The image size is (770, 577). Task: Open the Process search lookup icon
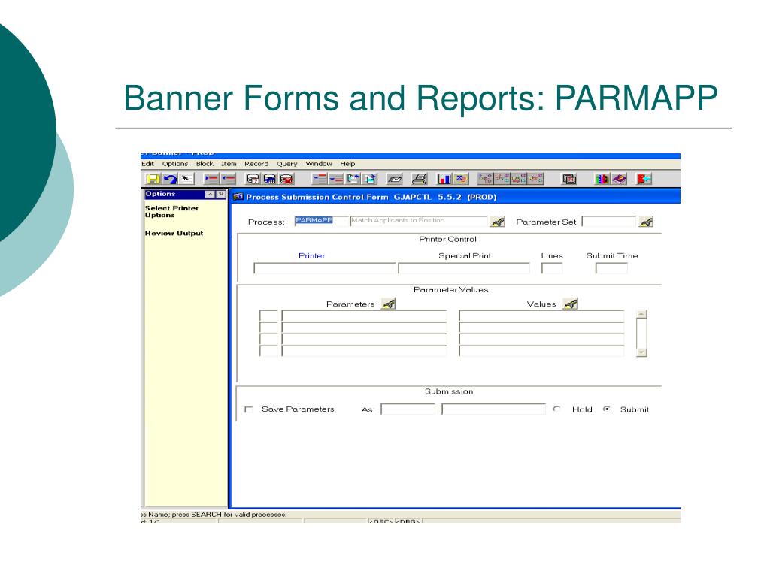(498, 222)
